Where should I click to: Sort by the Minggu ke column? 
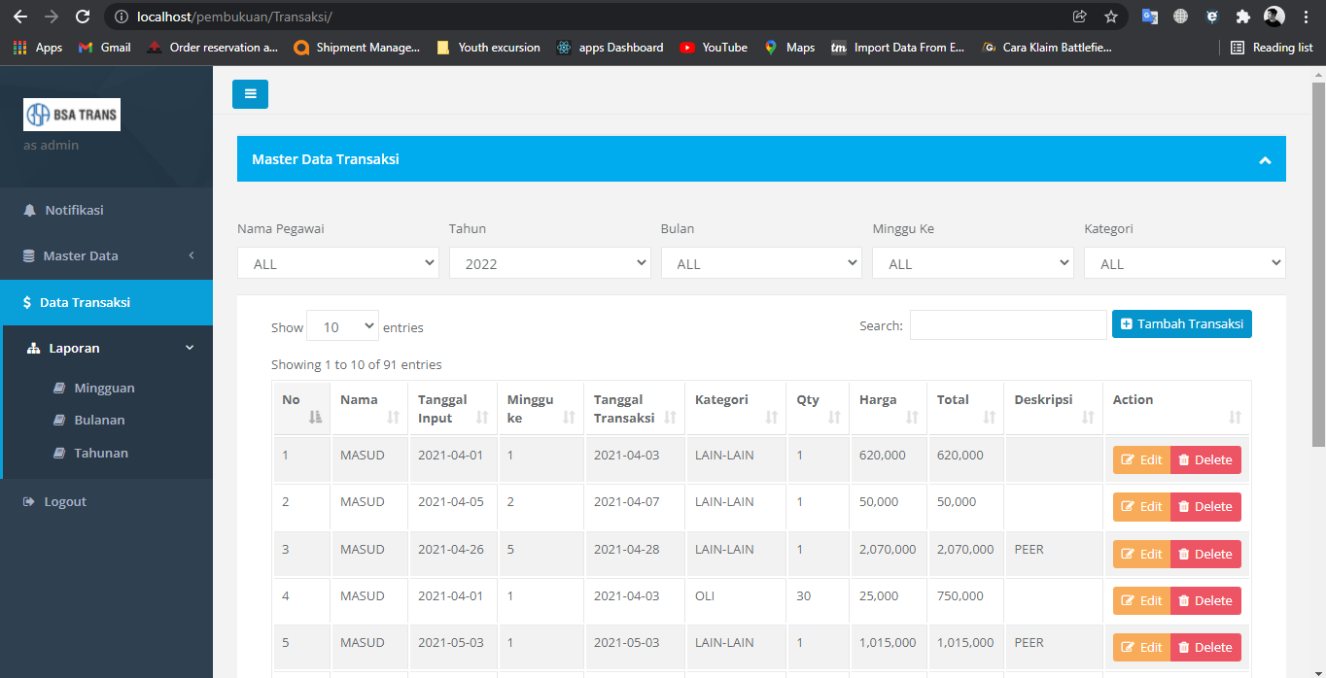coord(541,408)
